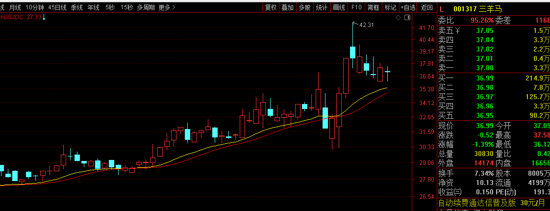Click the 换手 value 7.34%
550x211 pixels.
[x=483, y=173]
